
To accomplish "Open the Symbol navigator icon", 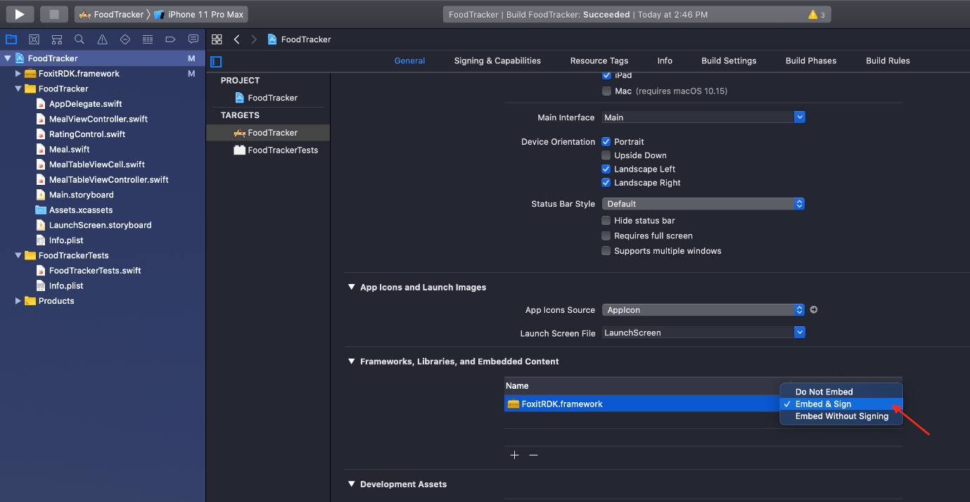I will tap(57, 39).
